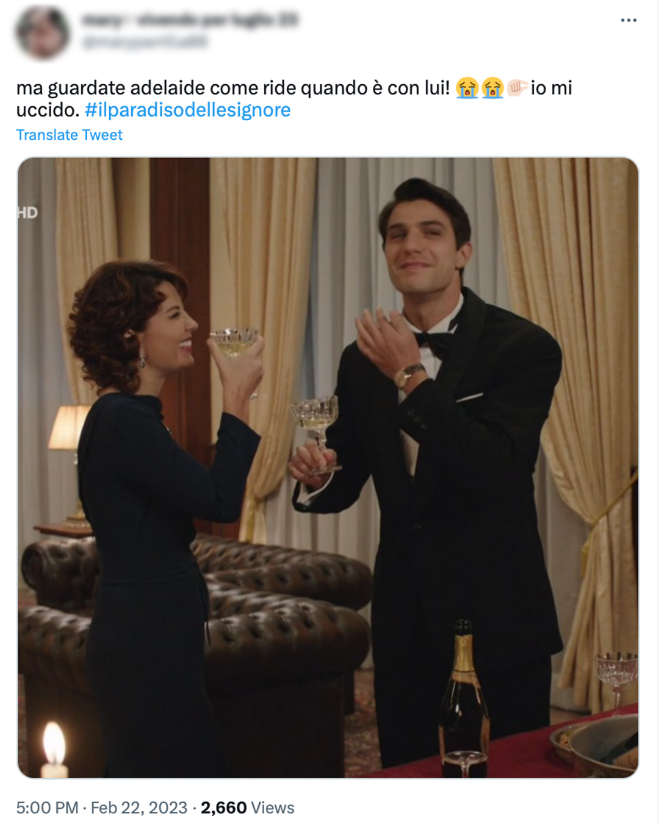The width and height of the screenshot is (659, 824).
Task: Open the three-dot more options menu
Action: point(628,20)
